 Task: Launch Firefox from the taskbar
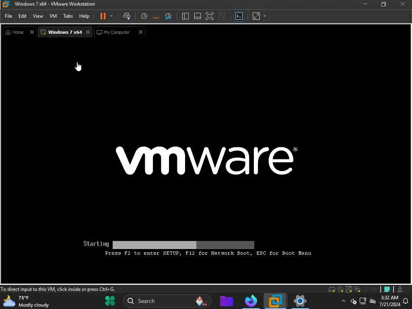tap(251, 301)
